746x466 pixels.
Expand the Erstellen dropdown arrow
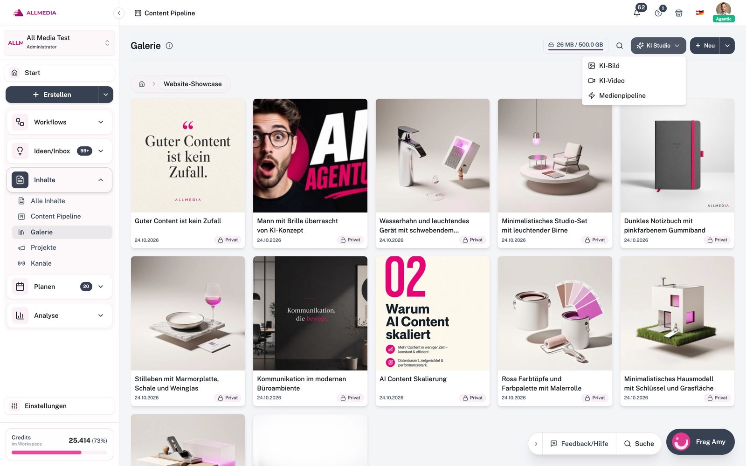(106, 95)
